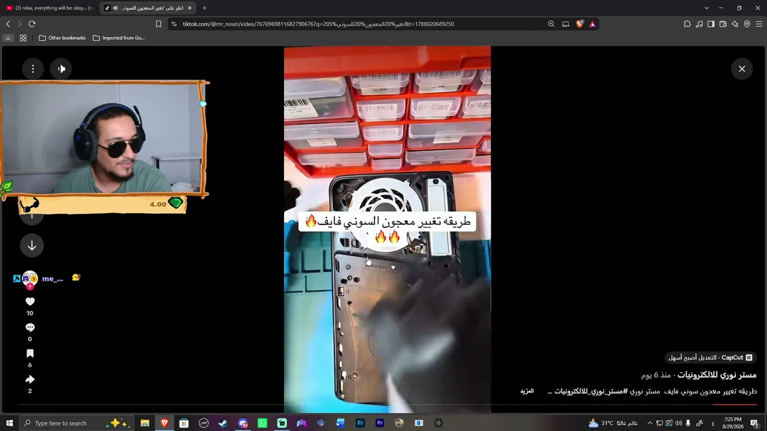Toggle the browser sidebar panel

coord(711,24)
